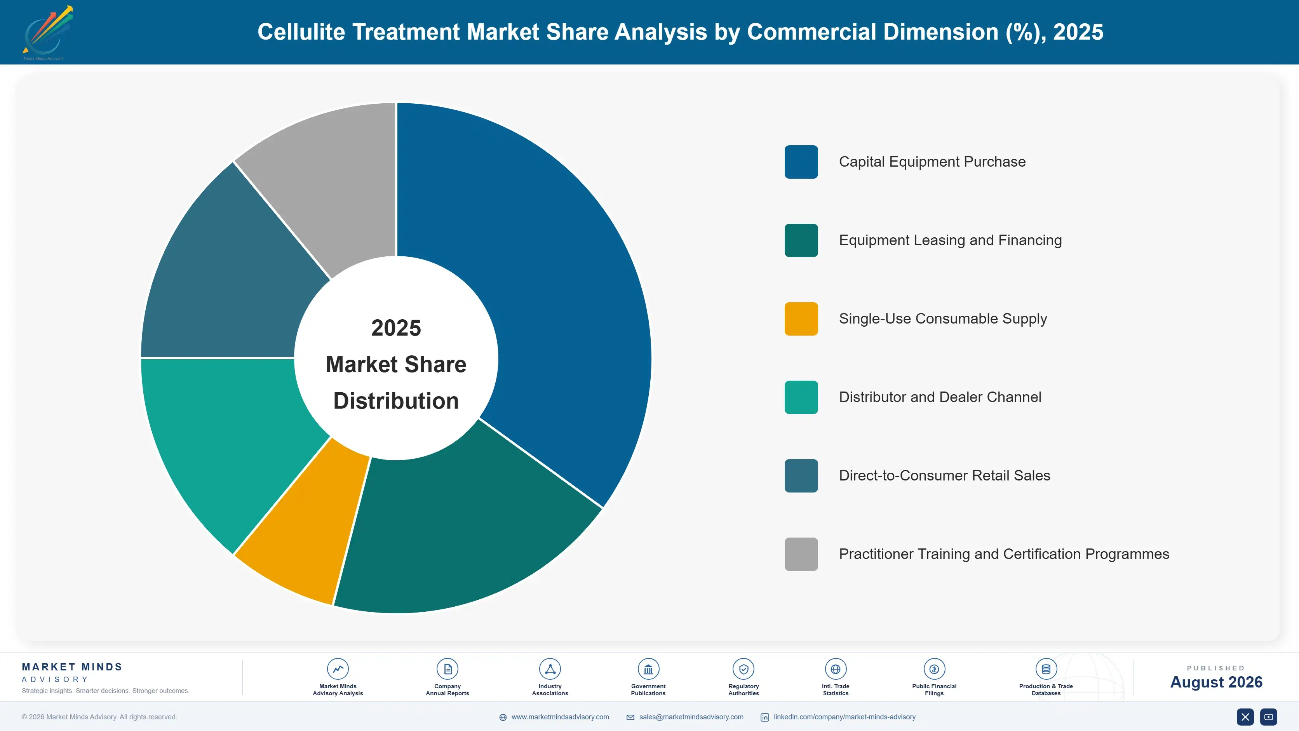1299x731 pixels.
Task: Click the envelope icon beside sales email
Action: (x=630, y=717)
